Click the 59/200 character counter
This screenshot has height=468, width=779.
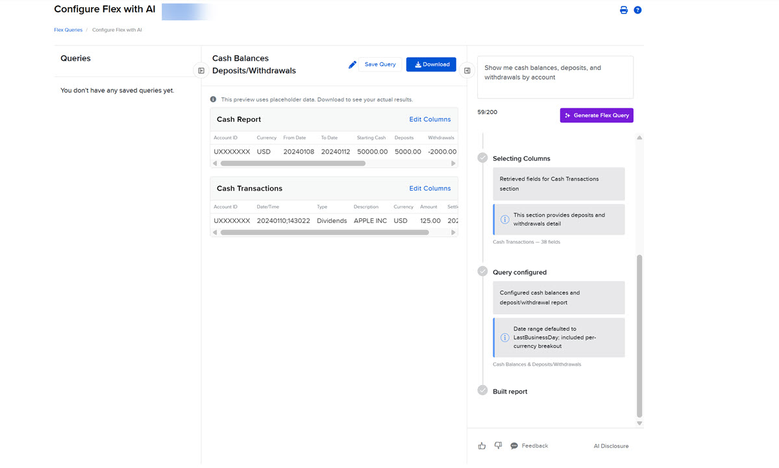coord(487,112)
